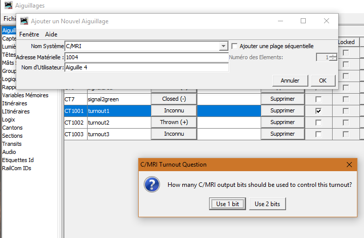This screenshot has height=238, width=364.
Task: Open the Nom Système dropdown
Action: [x=223, y=46]
